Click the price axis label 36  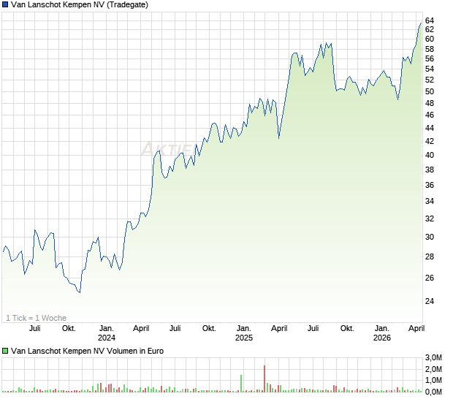click(x=430, y=185)
